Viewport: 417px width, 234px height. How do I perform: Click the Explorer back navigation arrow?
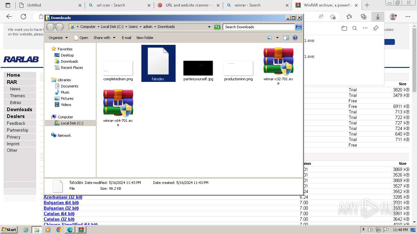[50, 27]
